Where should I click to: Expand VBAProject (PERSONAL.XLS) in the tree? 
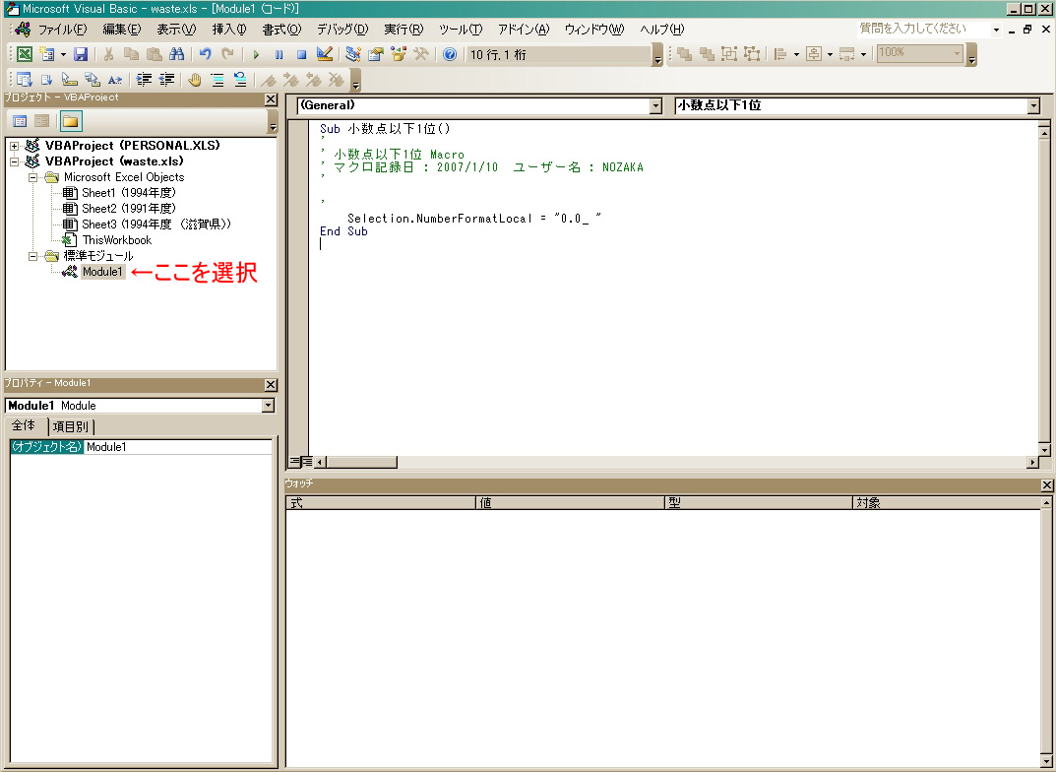pyautogui.click(x=15, y=146)
